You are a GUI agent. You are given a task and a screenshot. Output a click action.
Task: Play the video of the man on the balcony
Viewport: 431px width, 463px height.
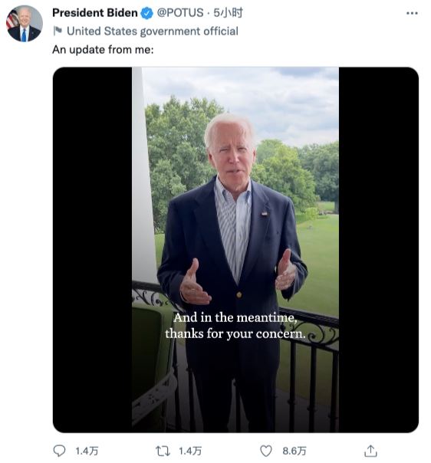tap(235, 250)
